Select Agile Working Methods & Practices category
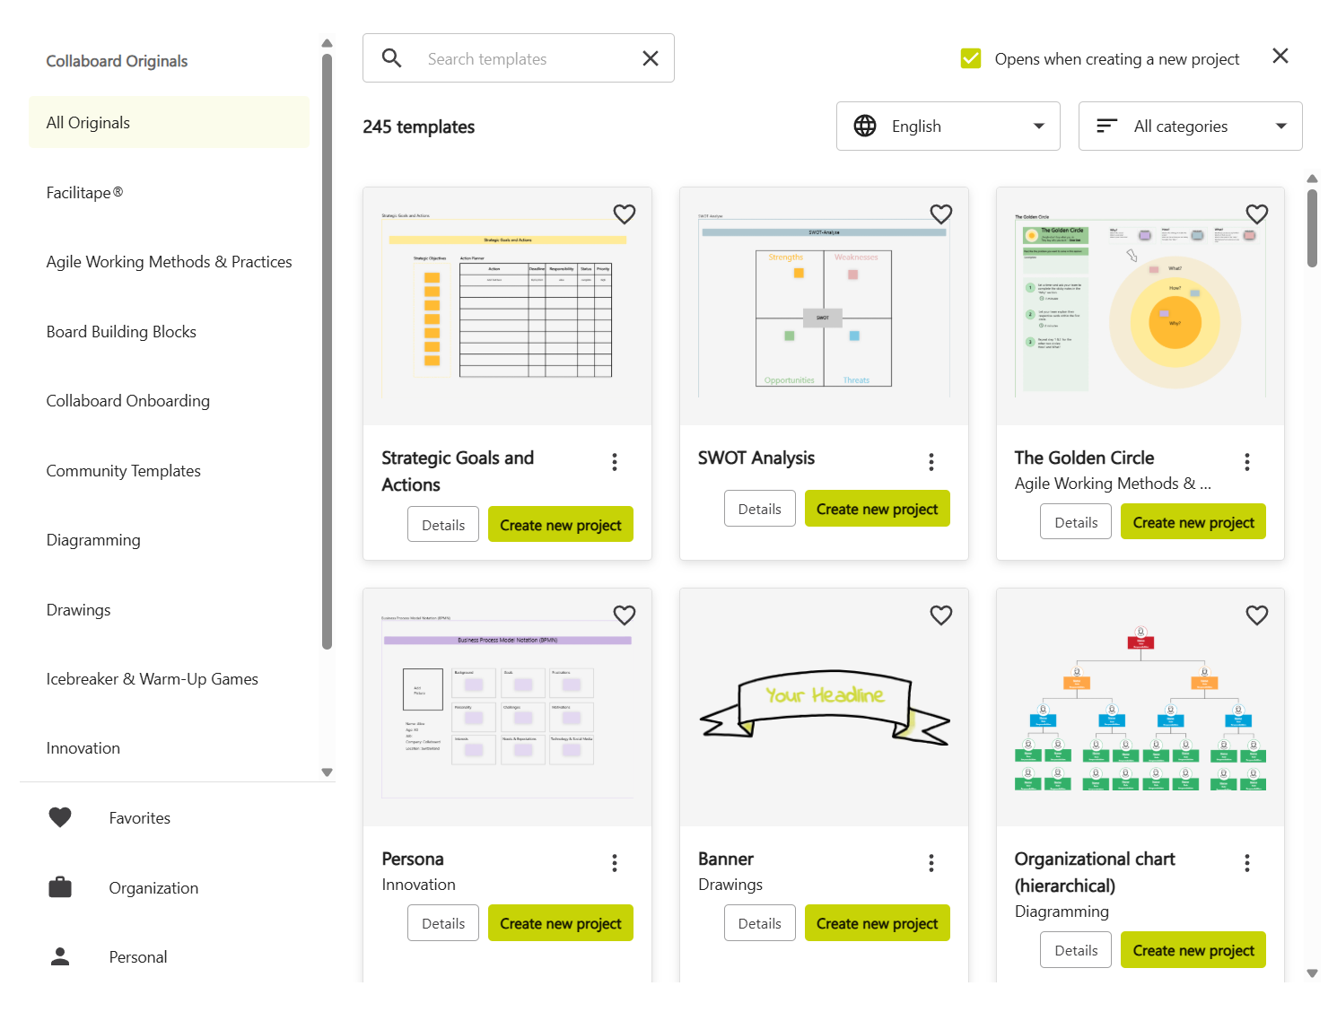This screenshot has width=1337, height=1012. point(169,262)
